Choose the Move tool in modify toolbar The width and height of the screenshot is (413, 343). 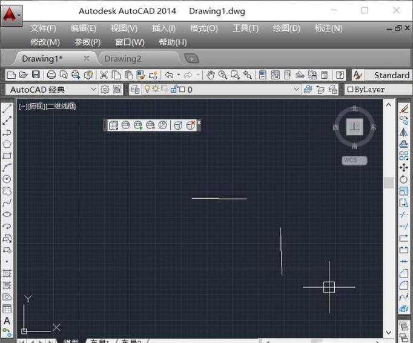pyautogui.click(x=404, y=167)
